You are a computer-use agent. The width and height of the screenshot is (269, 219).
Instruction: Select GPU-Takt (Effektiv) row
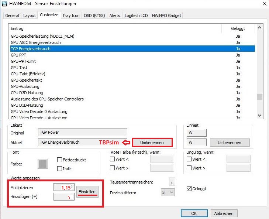[132, 74]
